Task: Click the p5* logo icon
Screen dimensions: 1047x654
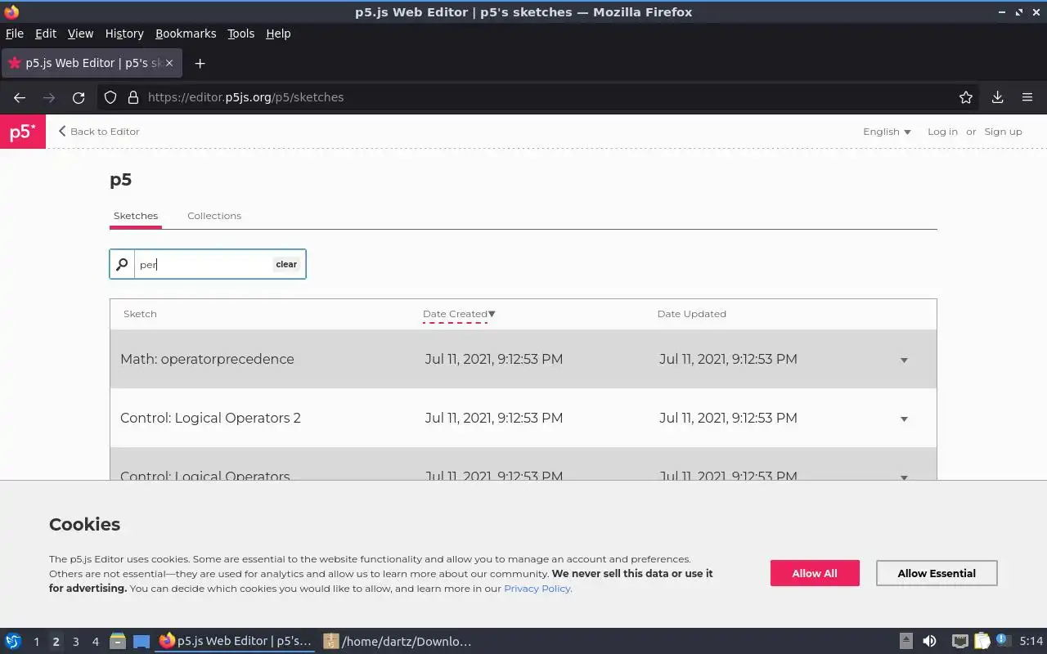Action: coord(23,132)
